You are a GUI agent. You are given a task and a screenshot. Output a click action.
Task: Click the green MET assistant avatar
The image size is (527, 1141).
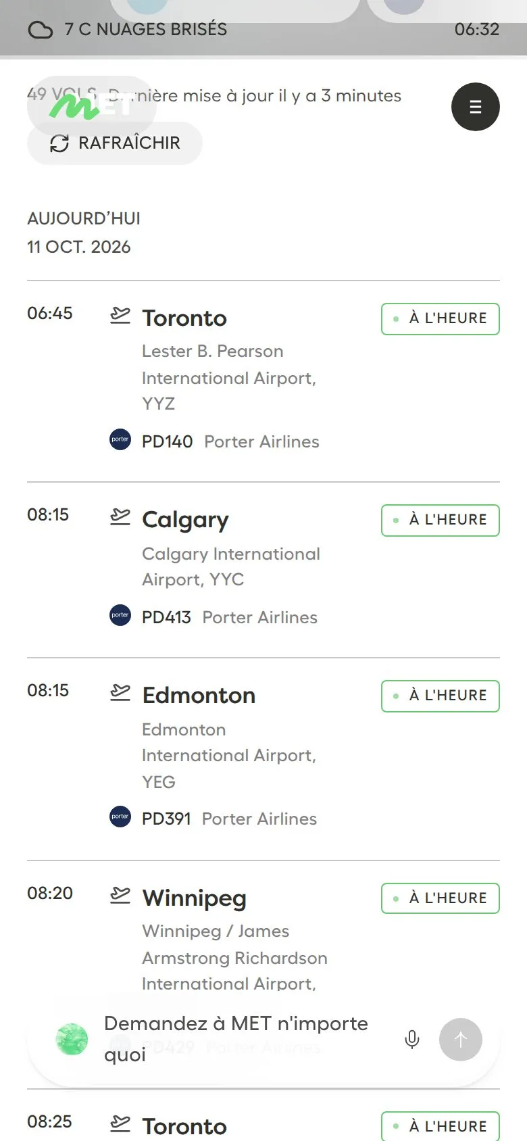(x=72, y=1040)
